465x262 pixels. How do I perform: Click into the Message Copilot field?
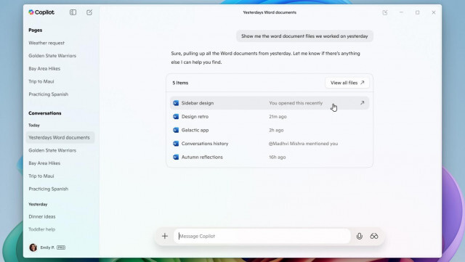click(262, 236)
